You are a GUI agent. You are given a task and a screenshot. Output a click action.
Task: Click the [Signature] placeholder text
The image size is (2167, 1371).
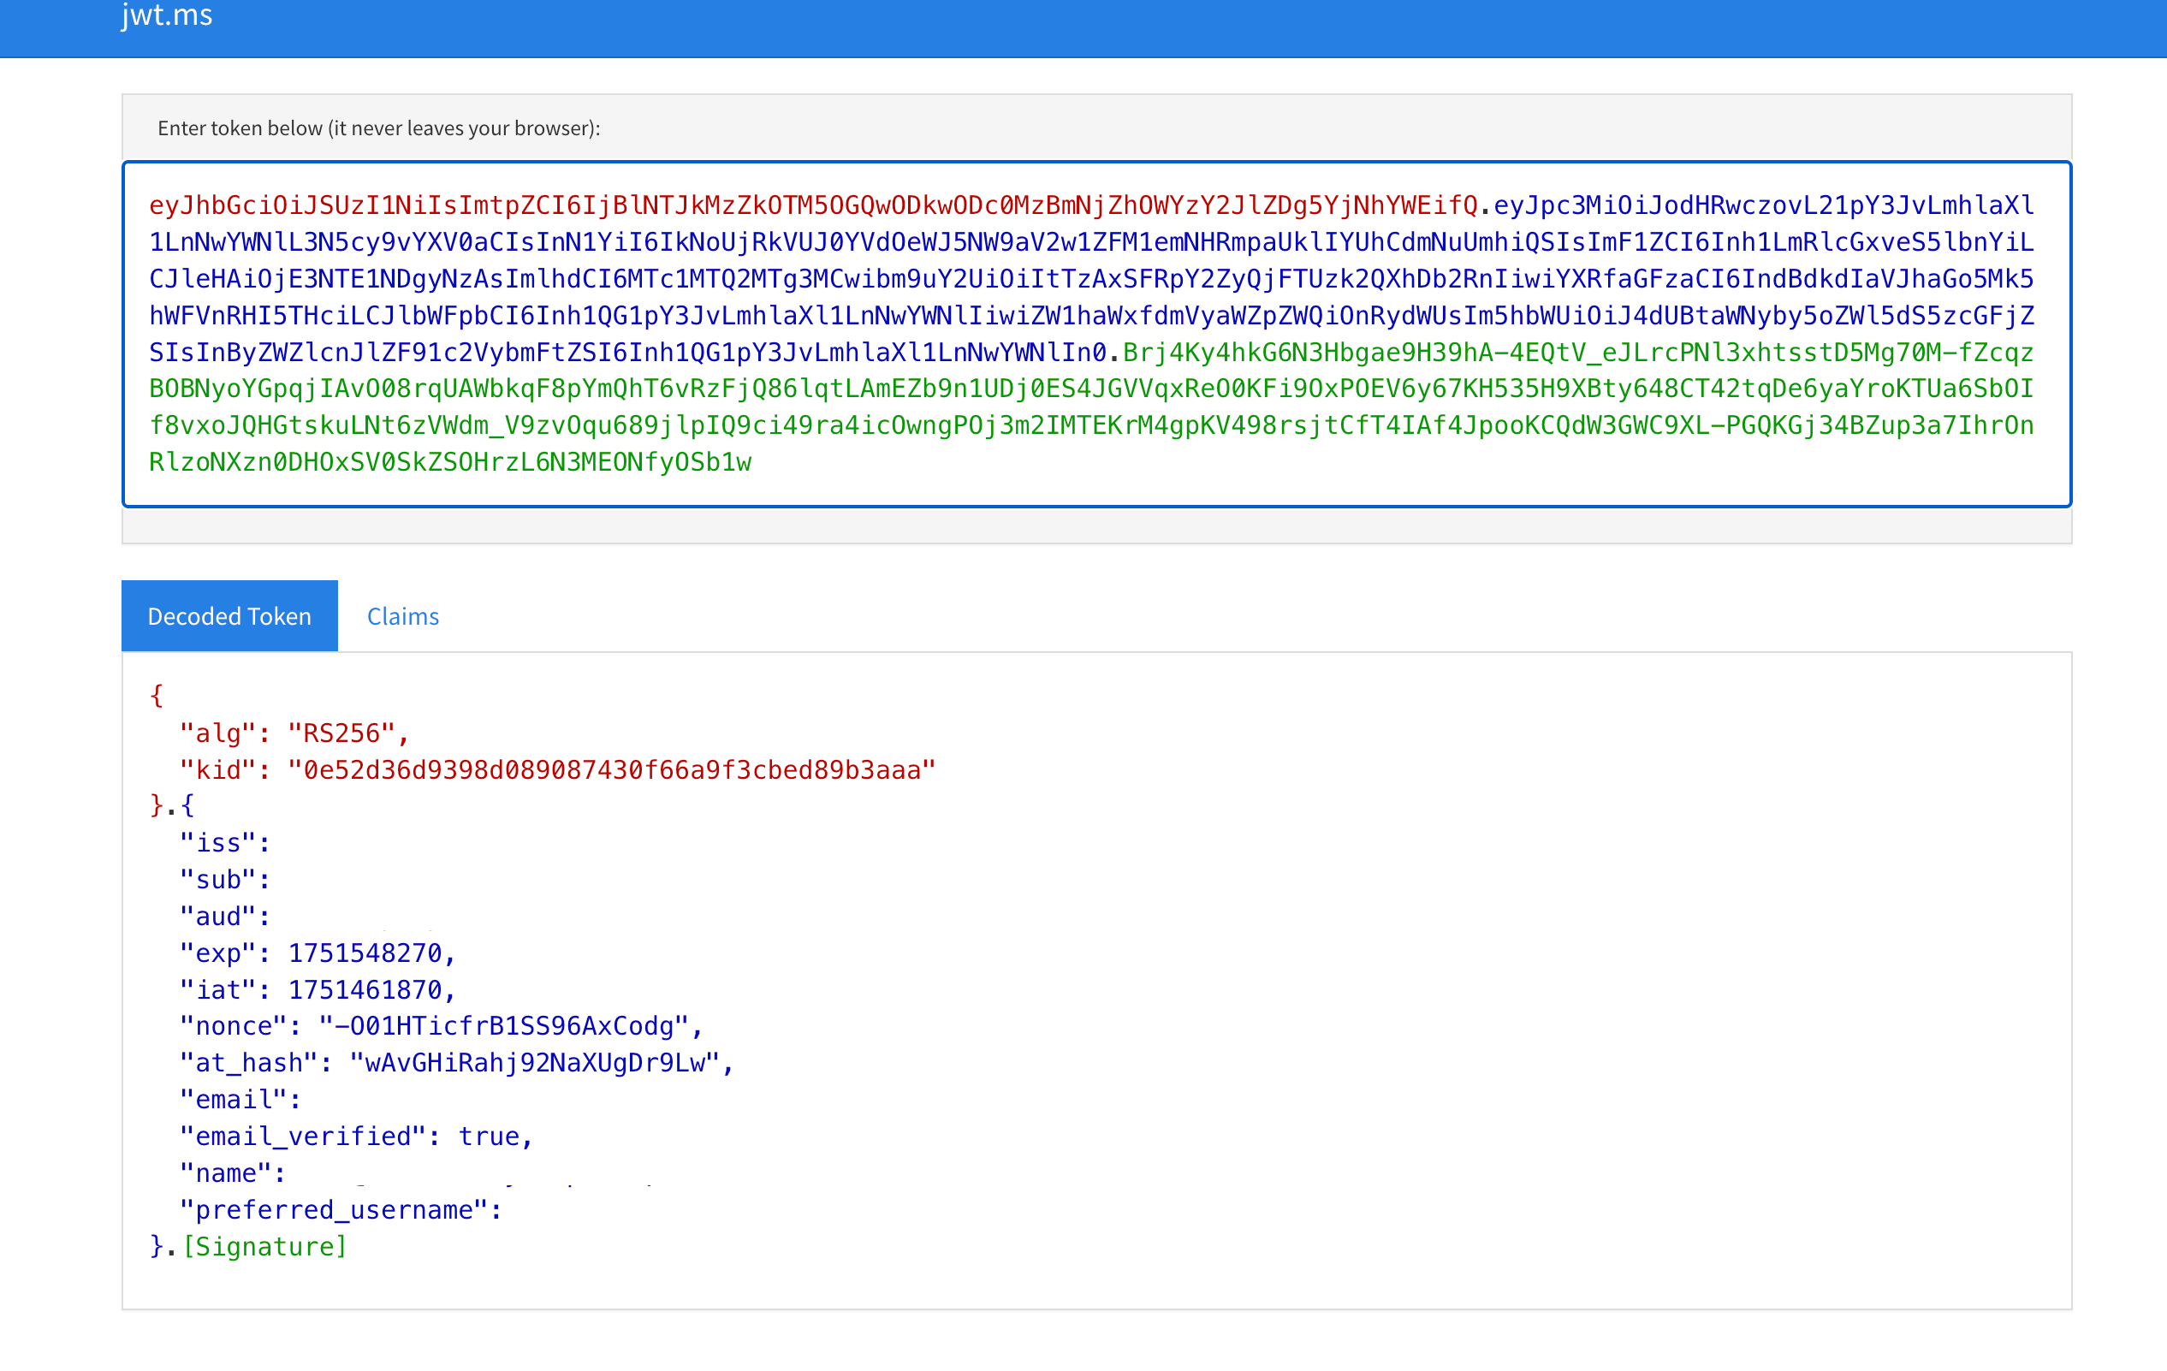(x=264, y=1247)
